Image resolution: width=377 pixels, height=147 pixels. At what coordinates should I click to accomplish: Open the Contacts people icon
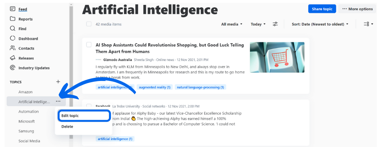pos(12,48)
